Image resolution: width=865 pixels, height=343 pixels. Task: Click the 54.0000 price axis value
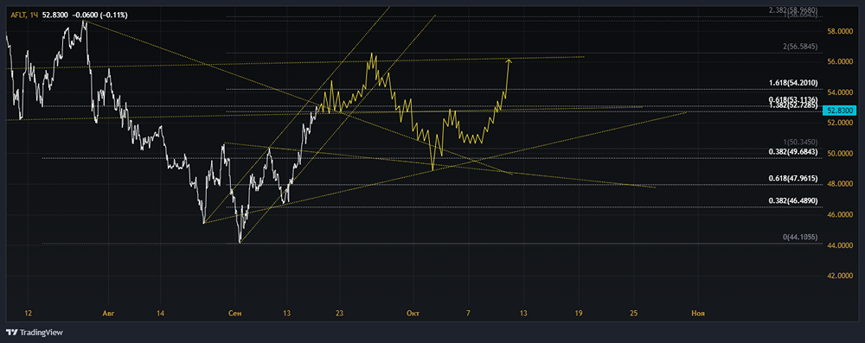coord(840,92)
